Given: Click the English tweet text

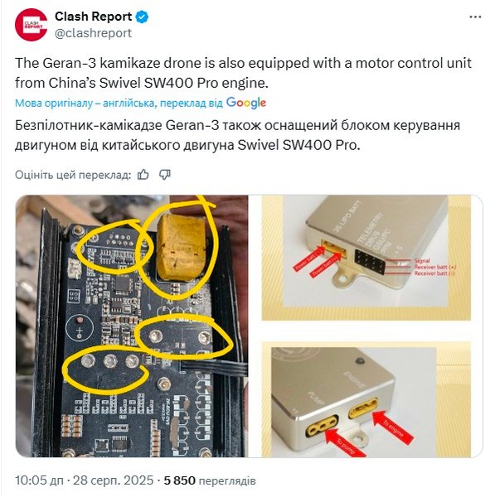Looking at the screenshot, I should click(243, 73).
